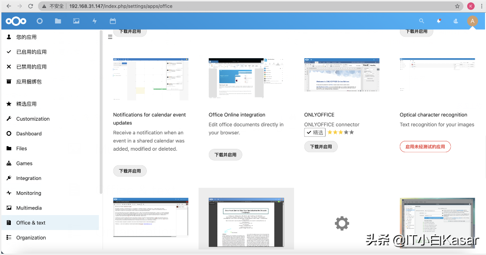Open Chrome three-dot menu
486x255 pixels.
(x=482, y=6)
